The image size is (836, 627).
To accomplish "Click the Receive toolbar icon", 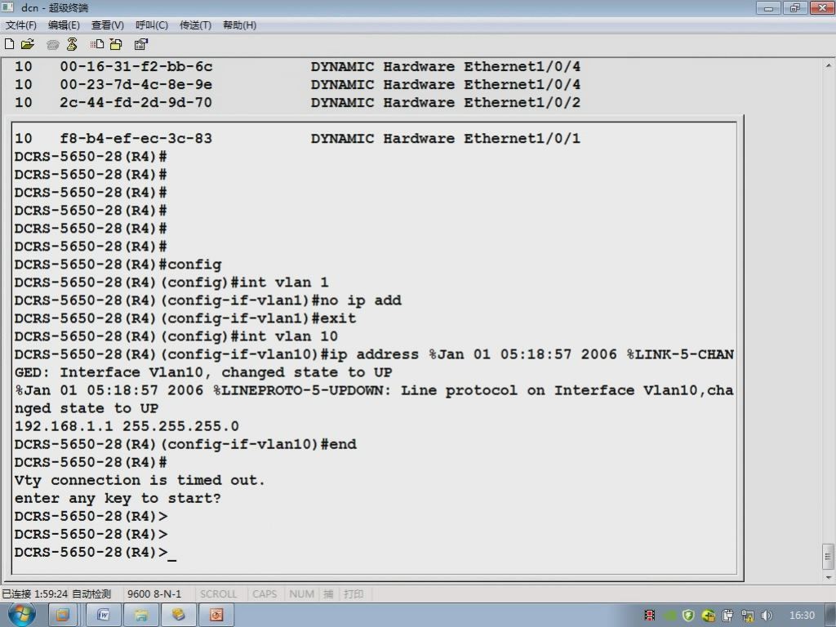I will tap(116, 44).
